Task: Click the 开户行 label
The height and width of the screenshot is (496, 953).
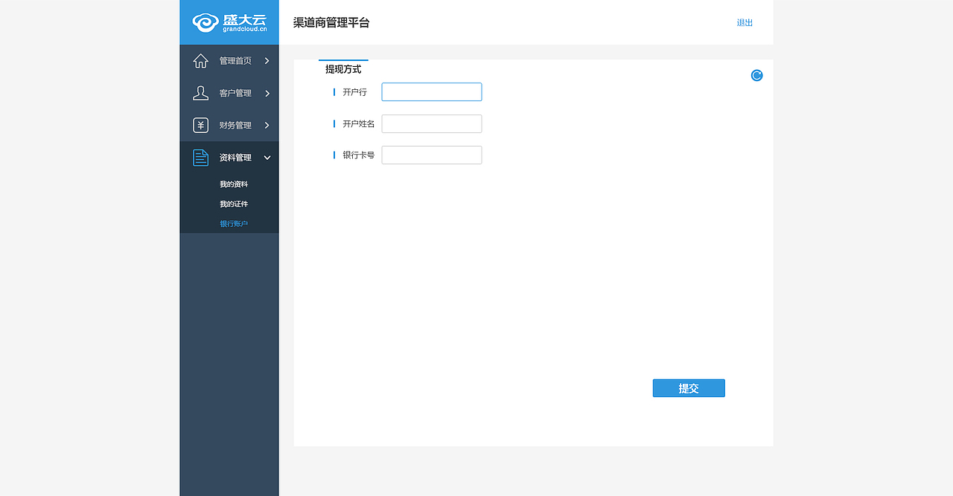Action: [x=354, y=92]
